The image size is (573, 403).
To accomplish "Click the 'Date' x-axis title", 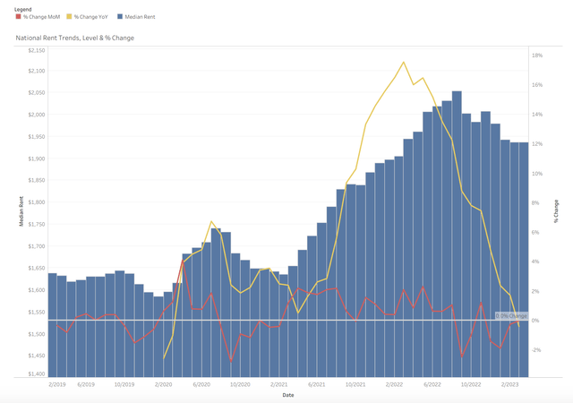I will (288, 395).
